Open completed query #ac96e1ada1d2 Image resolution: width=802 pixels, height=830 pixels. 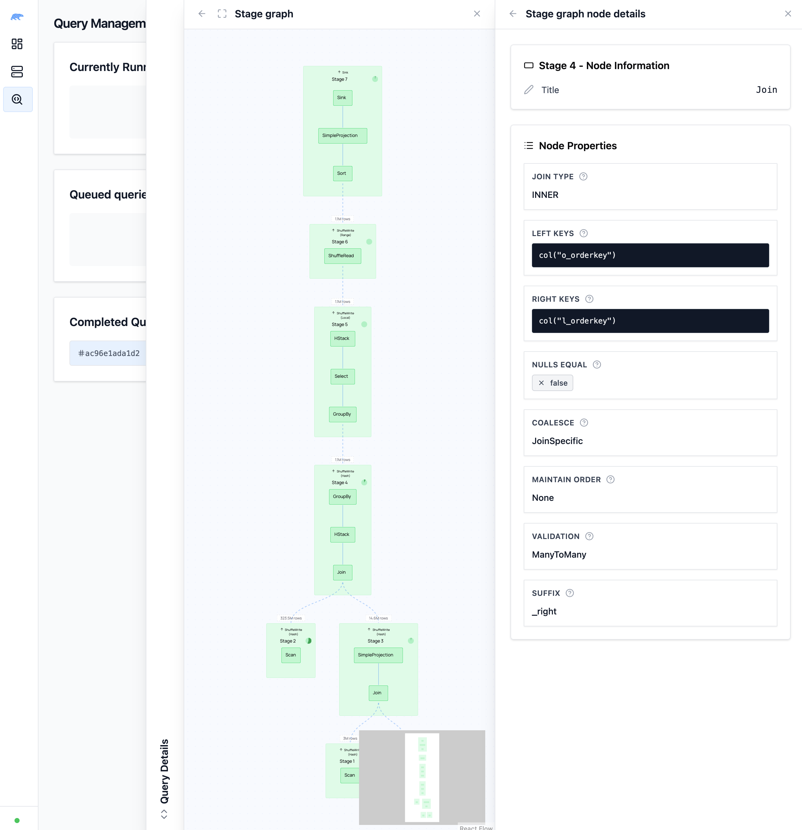click(x=109, y=353)
